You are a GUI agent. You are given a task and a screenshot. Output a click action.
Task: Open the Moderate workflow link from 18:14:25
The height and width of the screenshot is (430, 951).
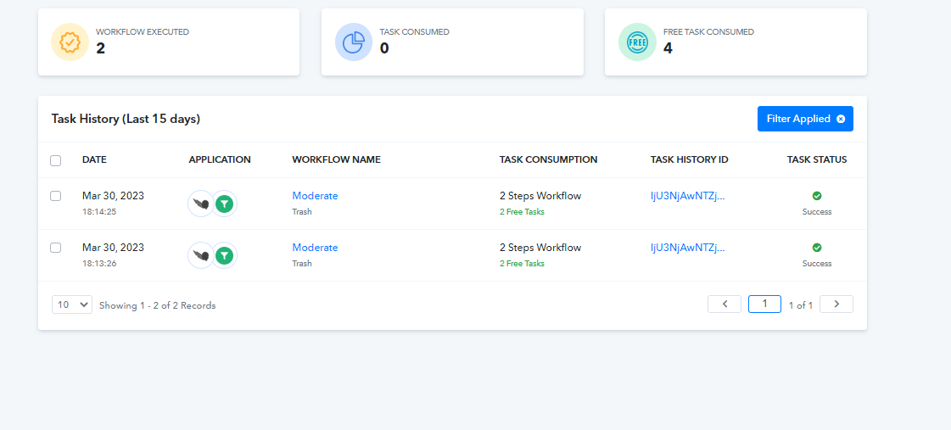point(315,196)
